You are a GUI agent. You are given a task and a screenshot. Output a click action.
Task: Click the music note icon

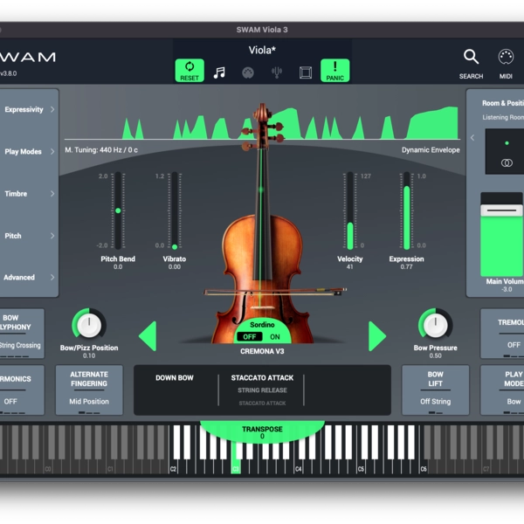click(x=219, y=72)
